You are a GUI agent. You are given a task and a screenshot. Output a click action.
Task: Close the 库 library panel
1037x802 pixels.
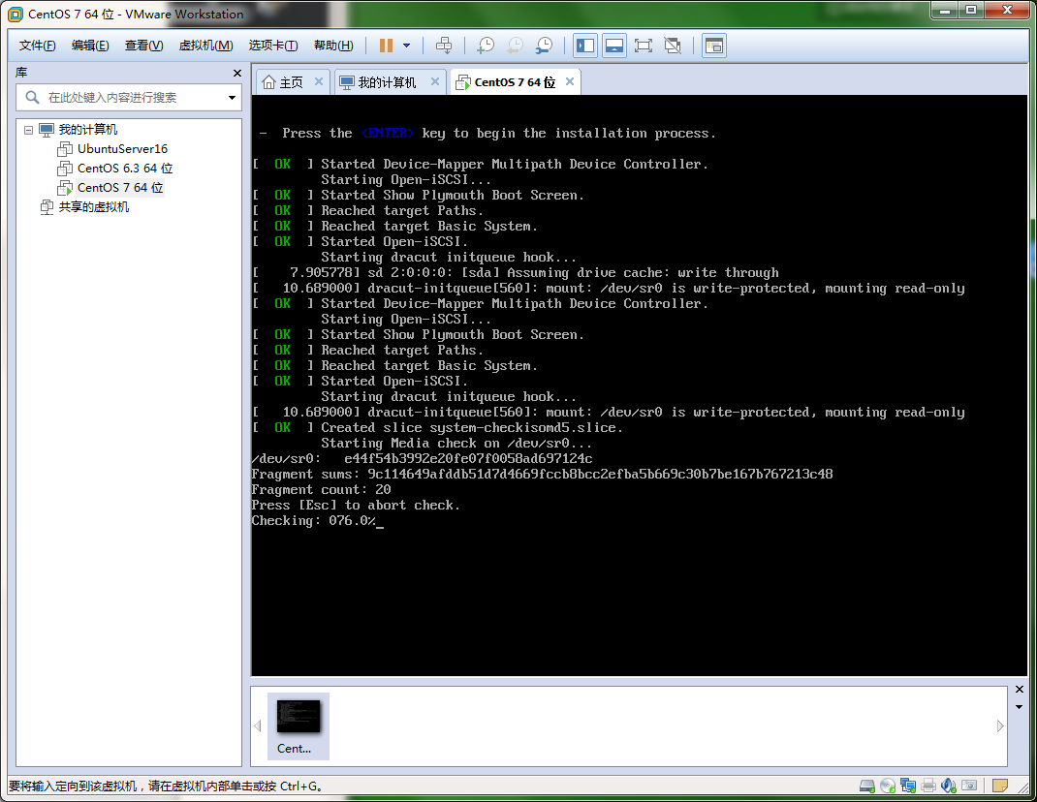[237, 73]
